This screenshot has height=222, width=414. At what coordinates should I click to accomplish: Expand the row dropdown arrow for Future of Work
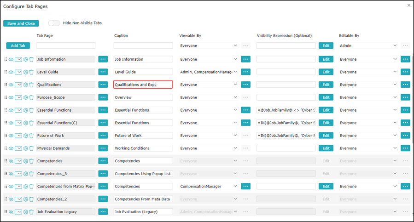tap(18, 136)
